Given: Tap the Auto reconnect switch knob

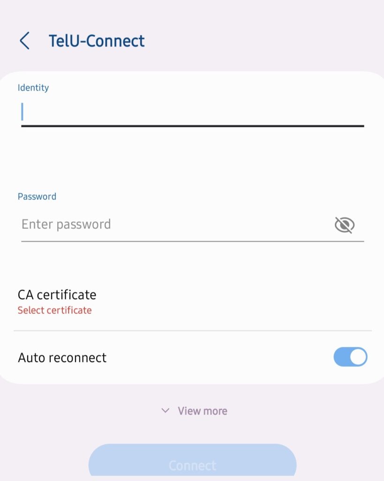Looking at the screenshot, I should tap(358, 357).
